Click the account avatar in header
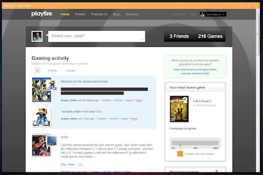 click(202, 14)
